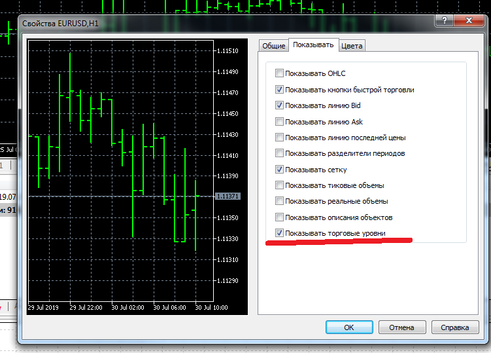Enable the Показывать OHLC checkbox

click(279, 73)
